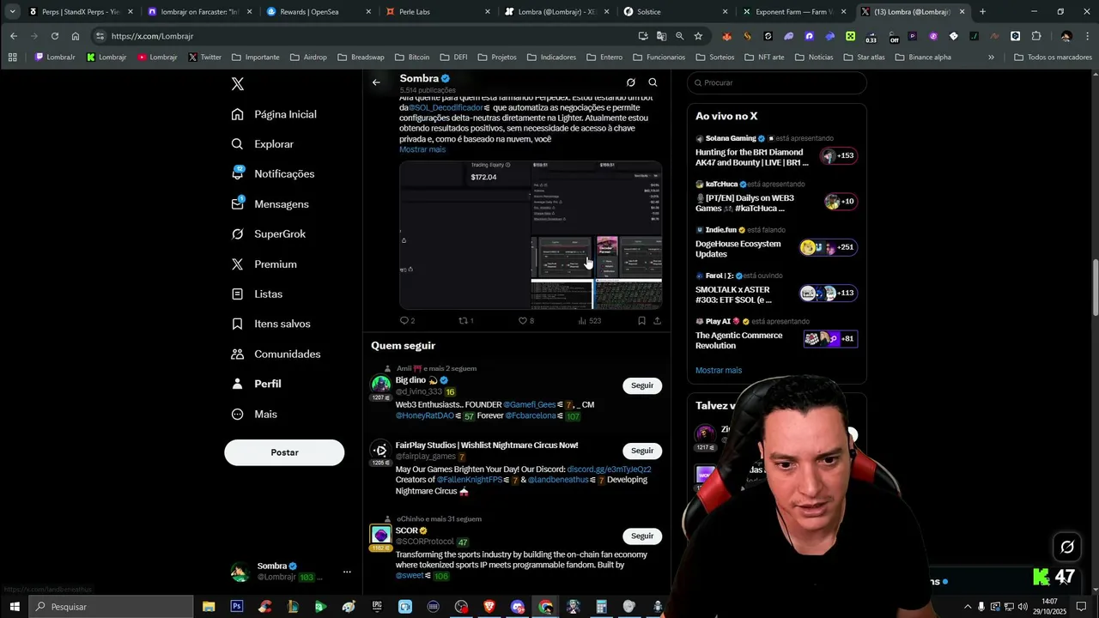Open Explorar search page

click(x=263, y=144)
